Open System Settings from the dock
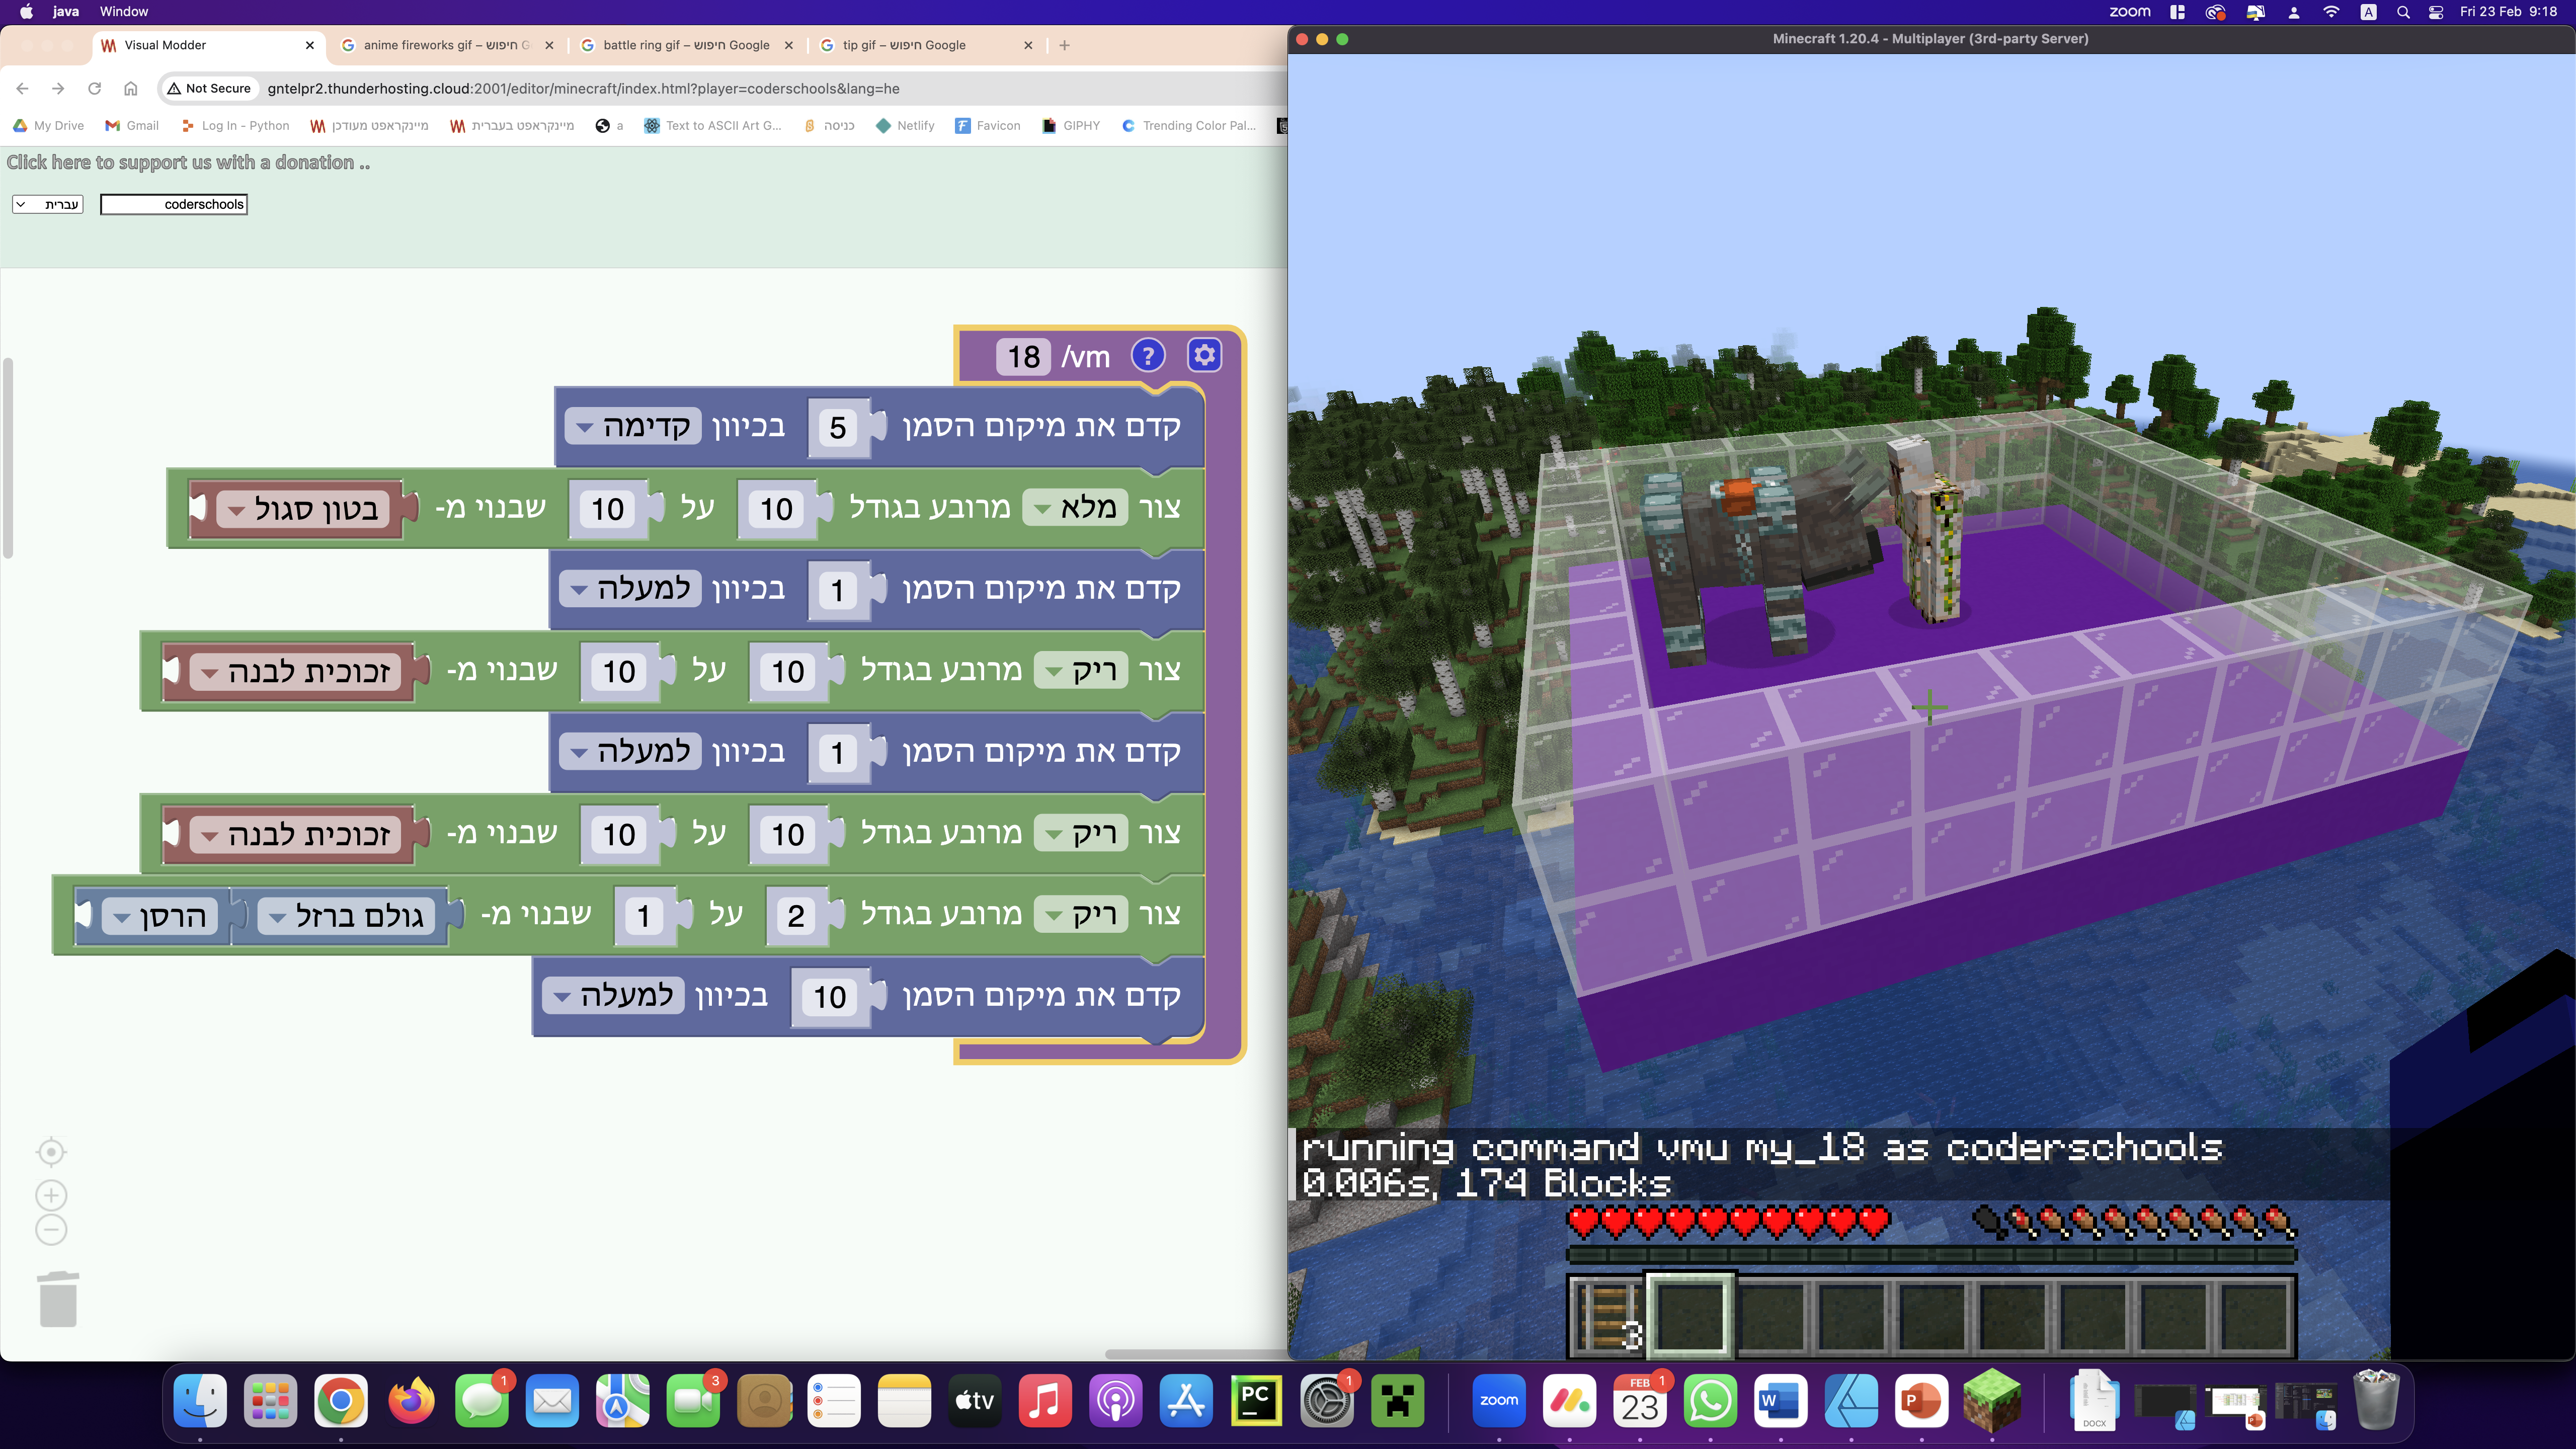The image size is (2576, 1449). (x=1327, y=1400)
